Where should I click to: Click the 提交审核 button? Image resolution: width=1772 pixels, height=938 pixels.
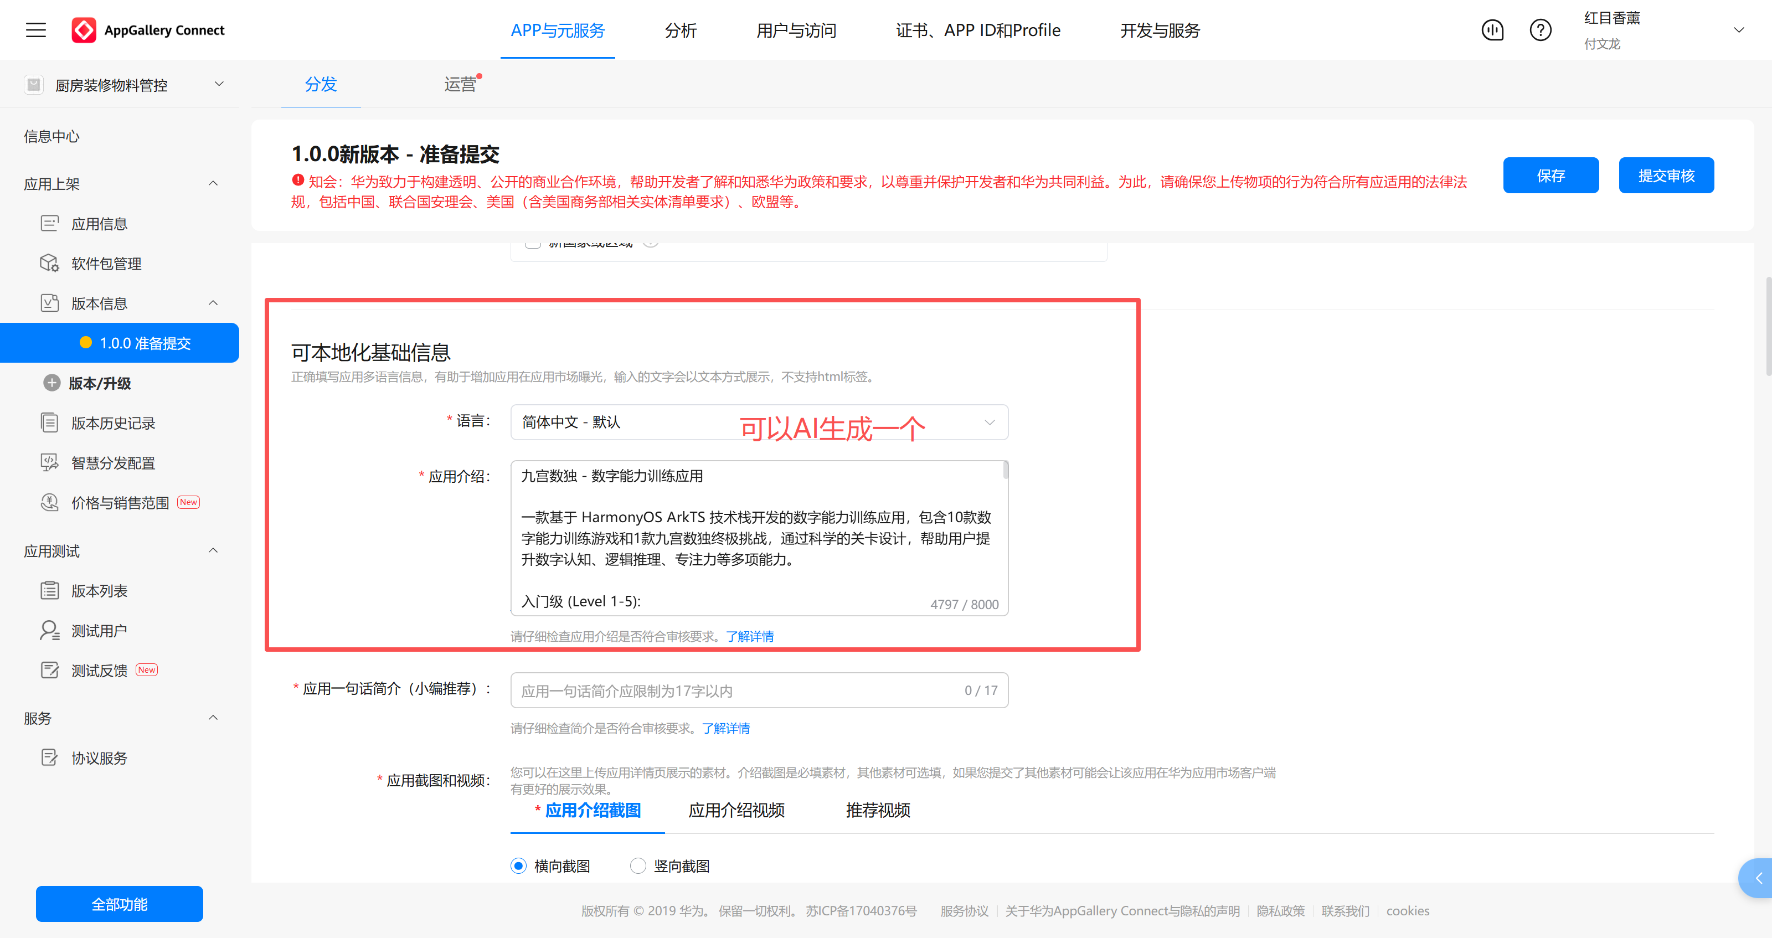(x=1666, y=176)
